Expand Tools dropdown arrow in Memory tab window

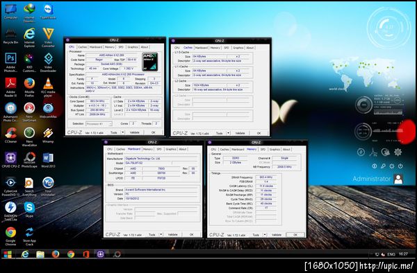[x=265, y=235]
